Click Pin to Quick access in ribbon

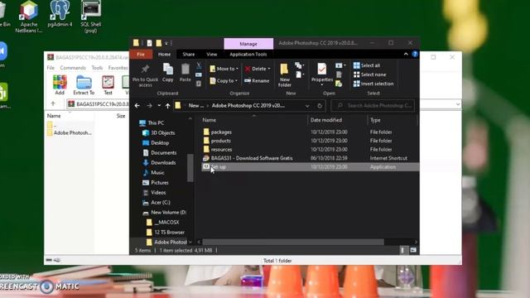click(145, 75)
